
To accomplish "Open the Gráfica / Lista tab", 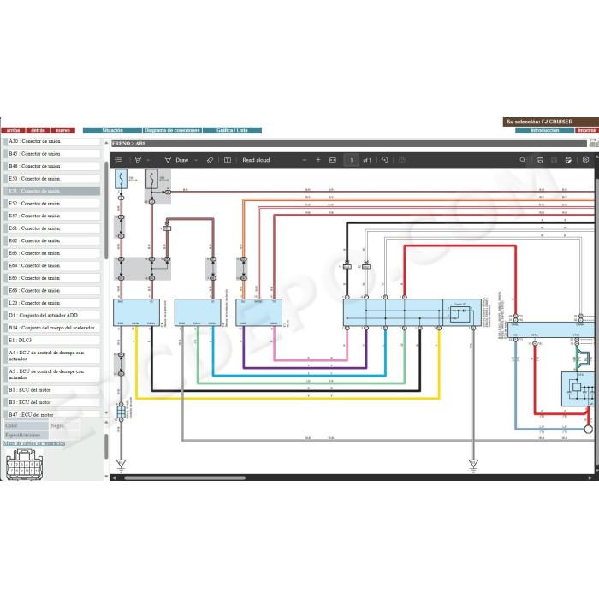I will pos(232,130).
